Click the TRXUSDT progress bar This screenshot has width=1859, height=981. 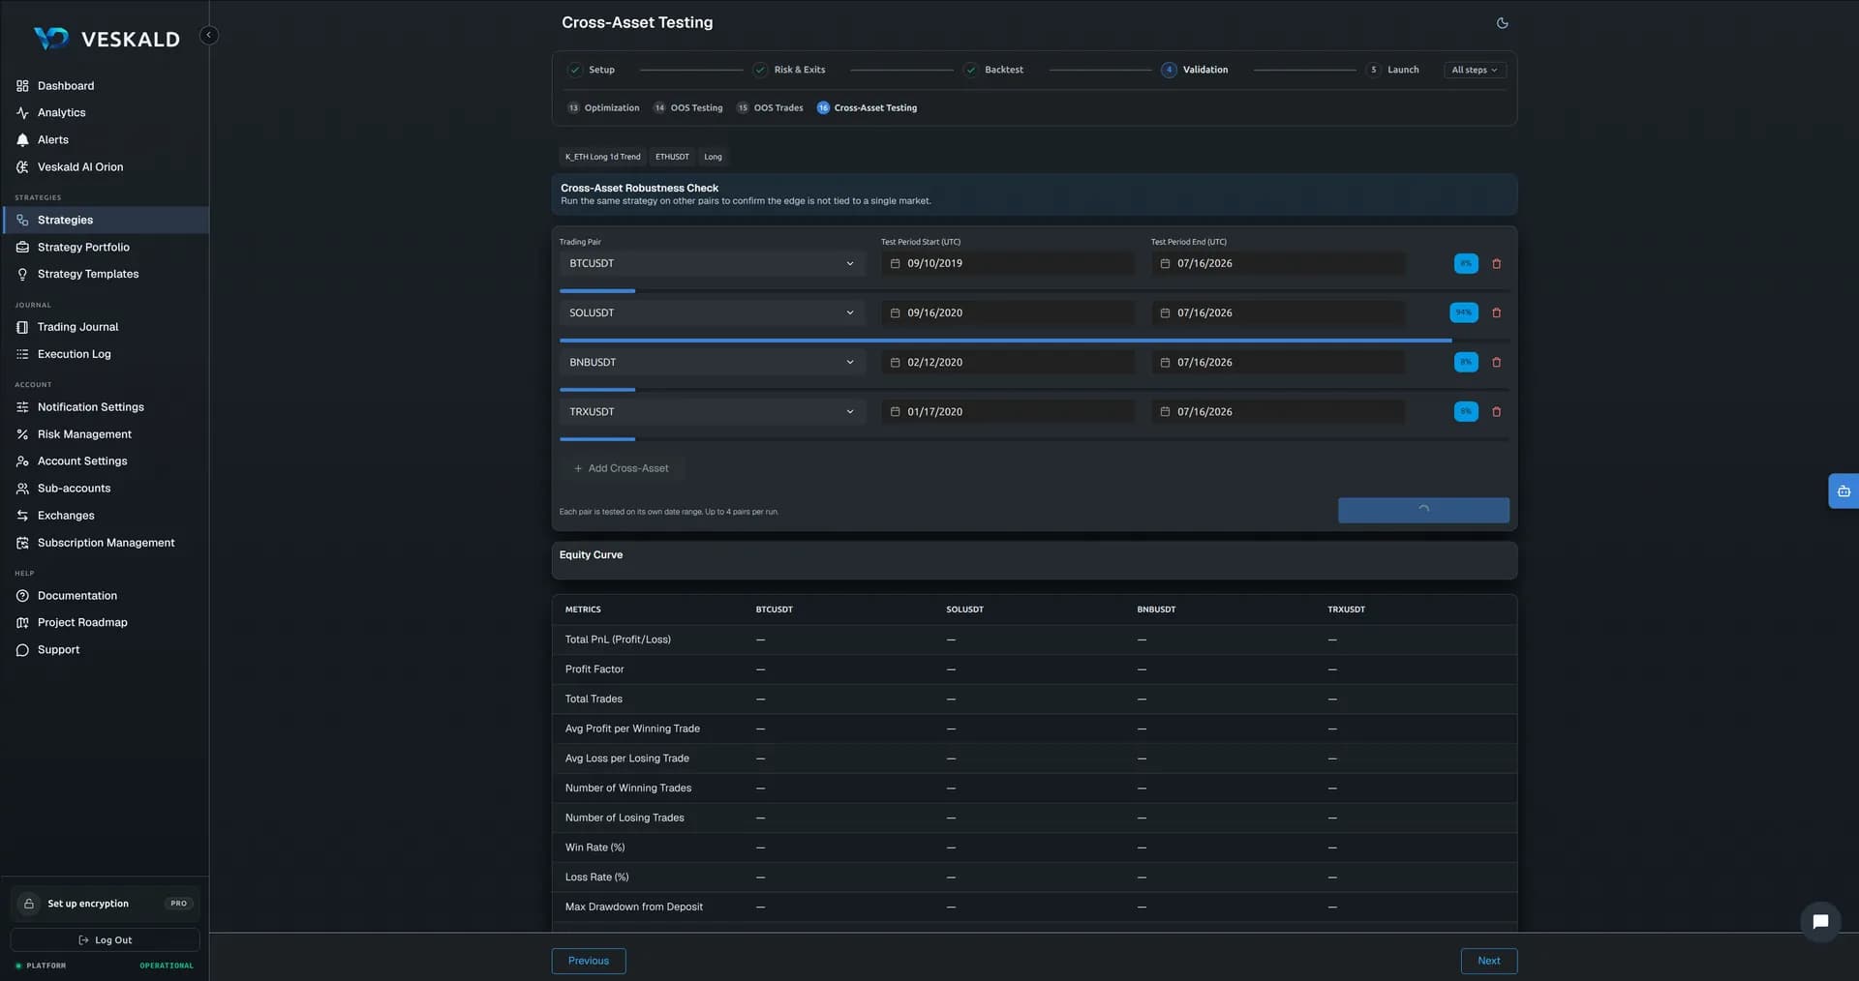pos(1034,439)
